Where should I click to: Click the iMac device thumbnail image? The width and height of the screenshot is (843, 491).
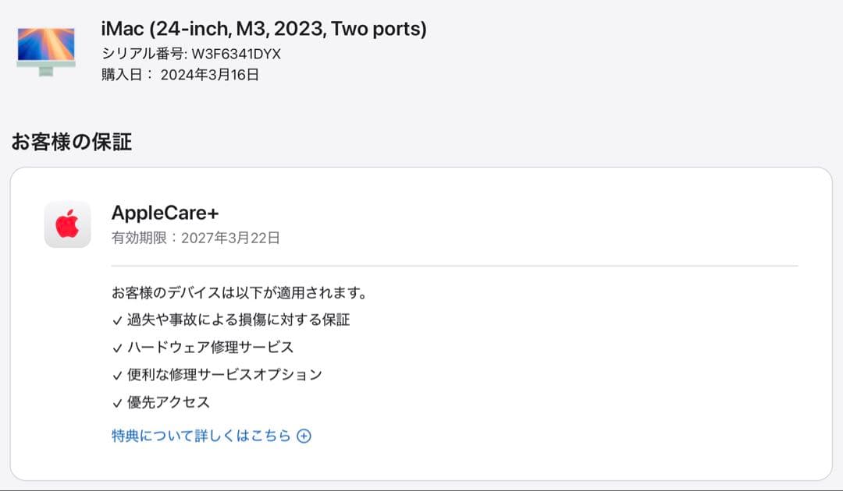pyautogui.click(x=46, y=51)
